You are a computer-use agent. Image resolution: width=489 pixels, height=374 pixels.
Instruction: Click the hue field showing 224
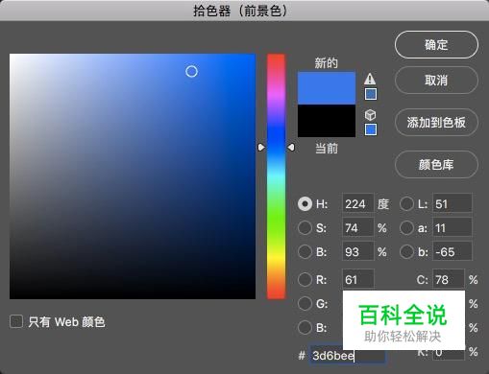click(358, 204)
